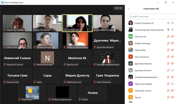This screenshot has width=174, height=104.
Task: Select the Olga Bozbei video tile
Action: [32, 93]
